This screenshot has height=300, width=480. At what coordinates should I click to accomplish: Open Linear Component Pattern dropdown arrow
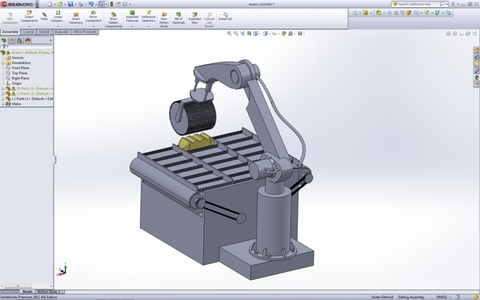coord(58,26)
